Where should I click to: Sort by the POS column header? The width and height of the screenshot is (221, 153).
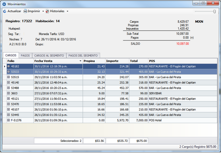pos(183,61)
